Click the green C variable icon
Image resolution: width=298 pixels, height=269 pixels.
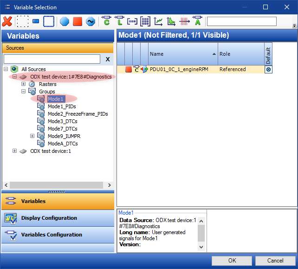106,21
